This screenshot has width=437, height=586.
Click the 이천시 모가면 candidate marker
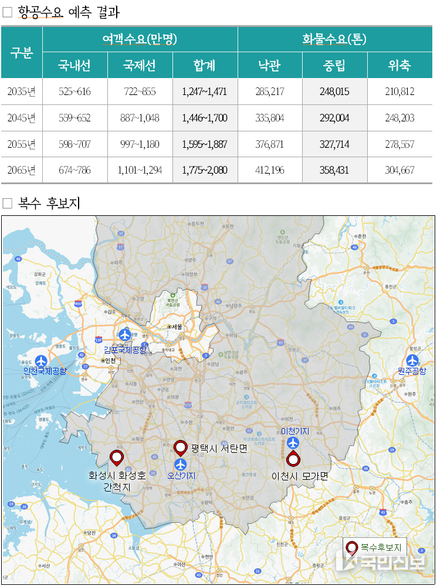click(293, 459)
